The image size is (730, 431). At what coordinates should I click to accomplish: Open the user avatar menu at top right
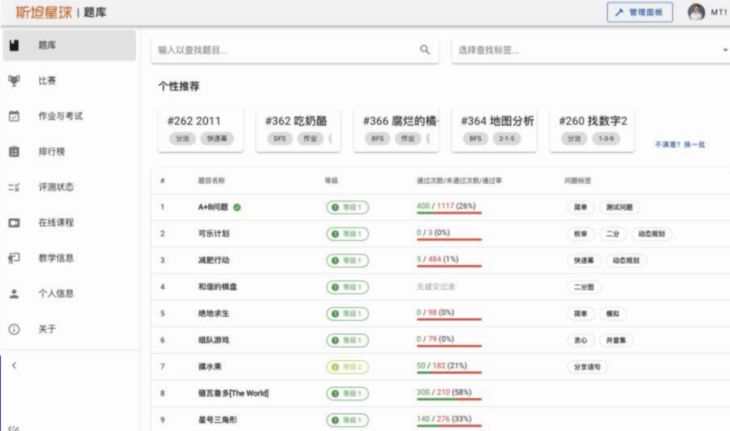[696, 12]
